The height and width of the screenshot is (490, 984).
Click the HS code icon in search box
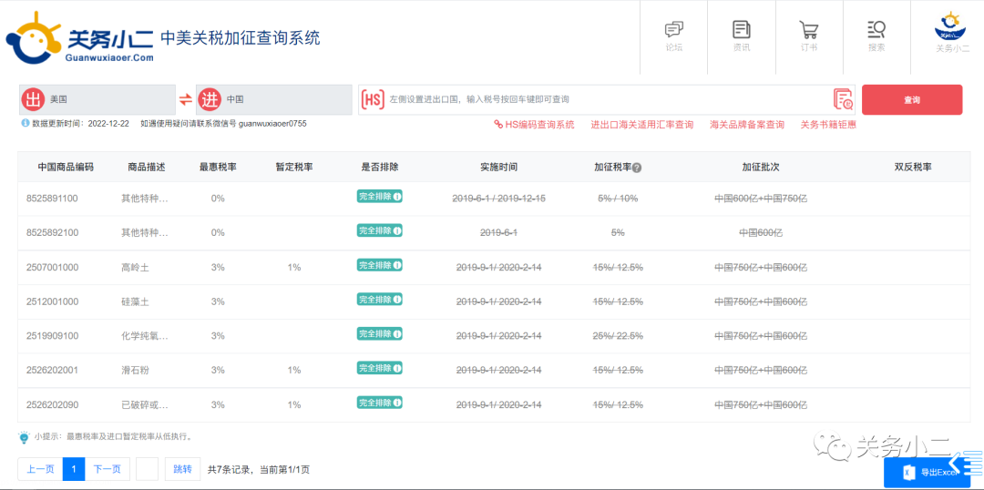click(374, 99)
